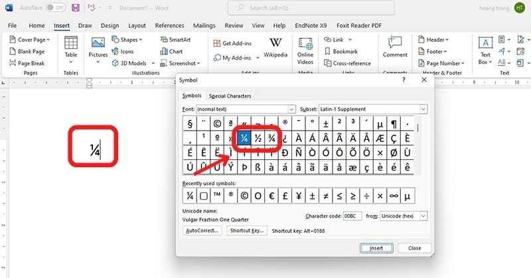The height and width of the screenshot is (278, 531).
Task: Insert a Bookmark
Action: coord(341,52)
